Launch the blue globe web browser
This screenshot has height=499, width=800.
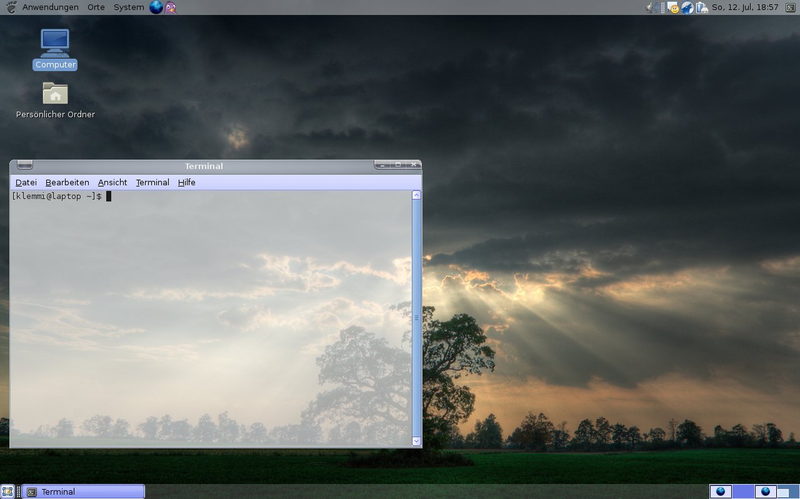[156, 7]
